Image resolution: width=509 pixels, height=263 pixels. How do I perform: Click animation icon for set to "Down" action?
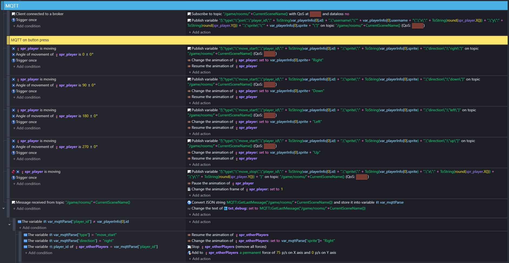[x=189, y=91]
